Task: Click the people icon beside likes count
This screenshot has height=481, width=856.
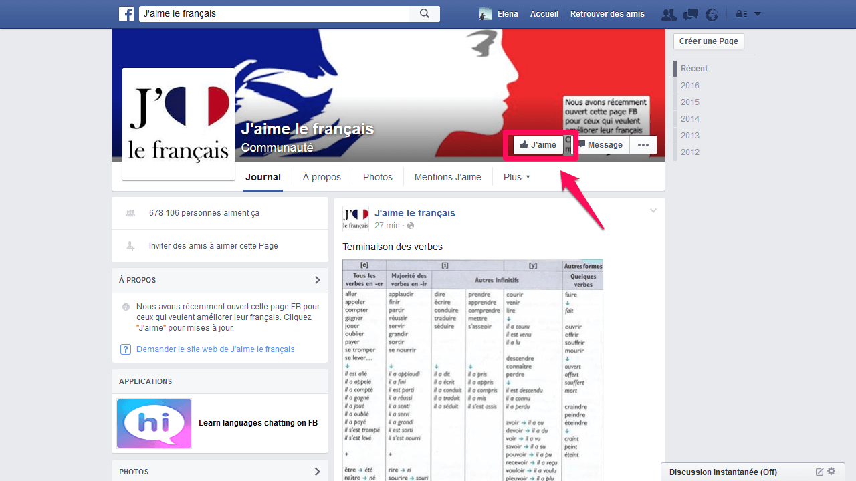Action: click(x=130, y=213)
